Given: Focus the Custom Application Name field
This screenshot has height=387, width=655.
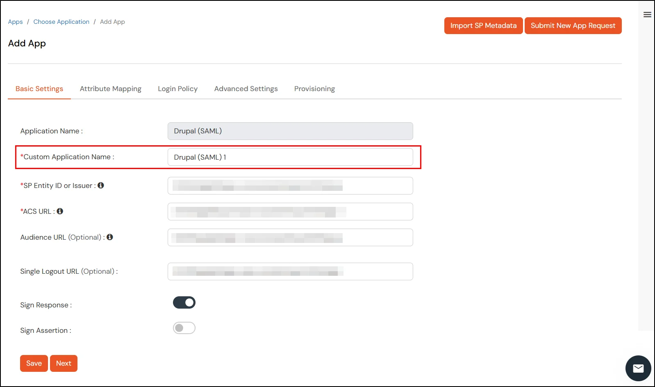Looking at the screenshot, I should click(x=290, y=157).
